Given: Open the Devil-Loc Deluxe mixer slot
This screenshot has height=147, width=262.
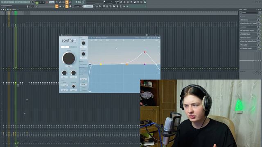Looking at the screenshot, I should tap(248, 41).
